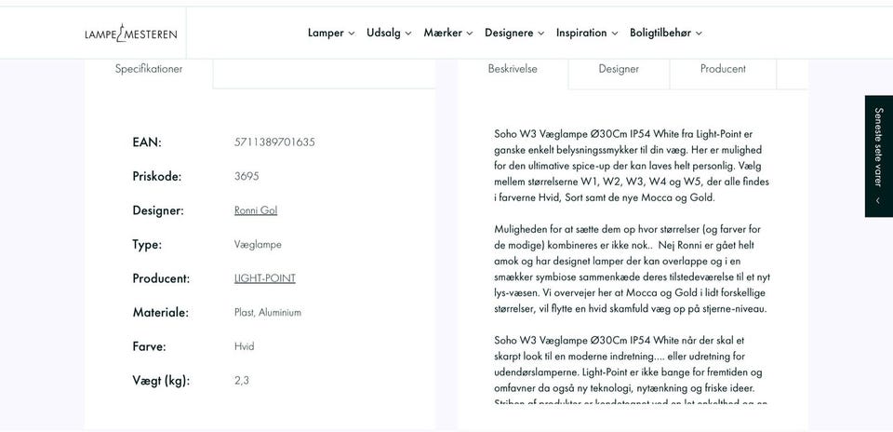
Task: Click the Vægt (kg): label
Action: coord(161,381)
